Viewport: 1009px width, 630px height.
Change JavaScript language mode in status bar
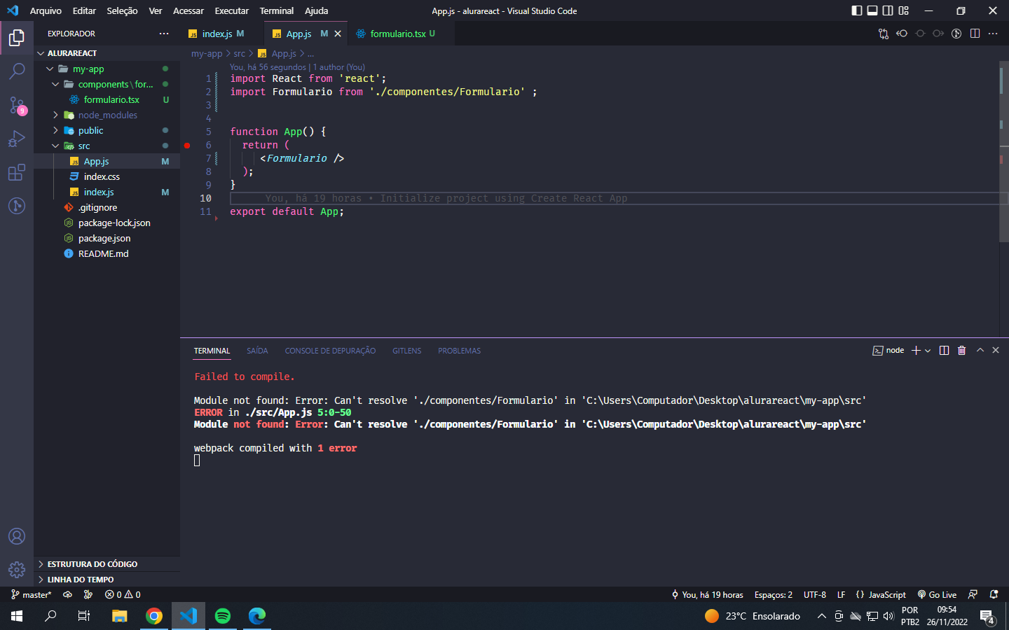[887, 594]
